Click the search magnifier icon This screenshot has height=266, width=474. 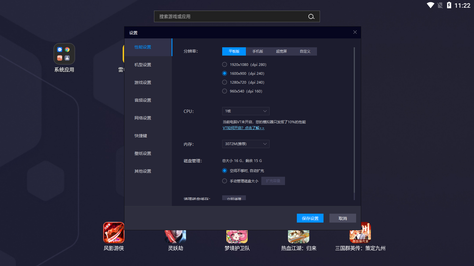click(x=311, y=17)
